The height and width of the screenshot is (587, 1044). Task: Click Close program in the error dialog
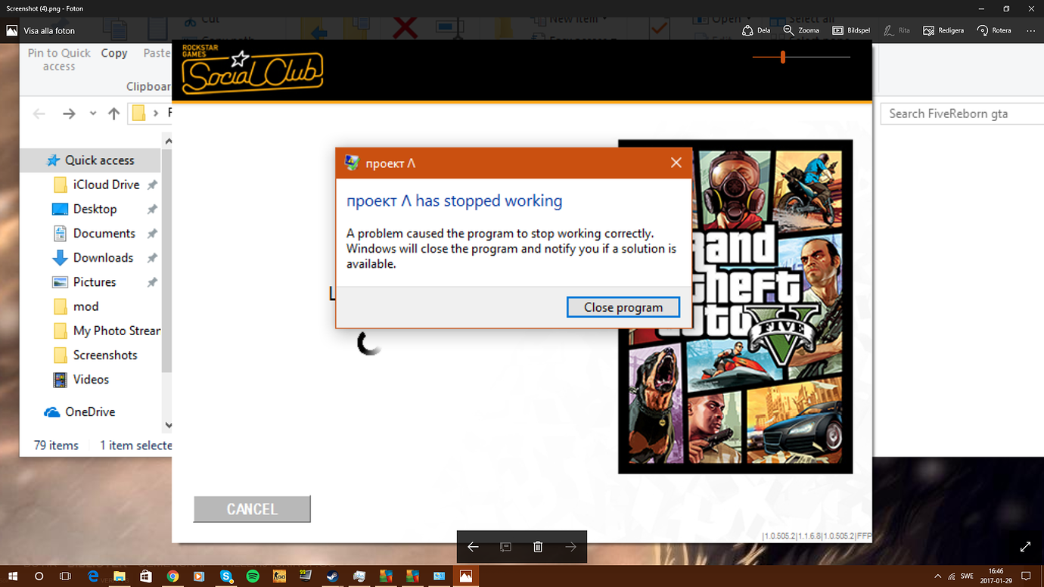tap(623, 307)
